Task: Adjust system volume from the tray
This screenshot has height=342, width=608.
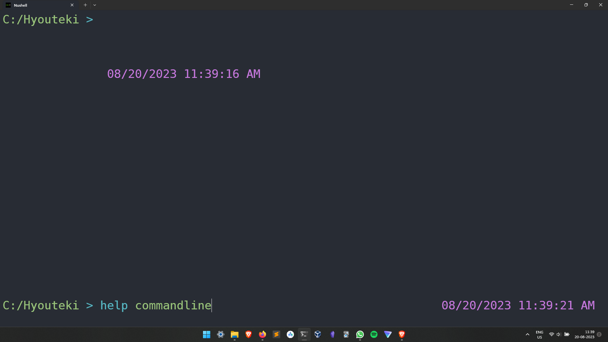Action: coord(559,334)
